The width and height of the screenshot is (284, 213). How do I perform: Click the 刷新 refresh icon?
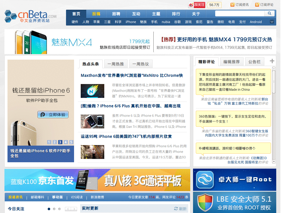pos(176,209)
